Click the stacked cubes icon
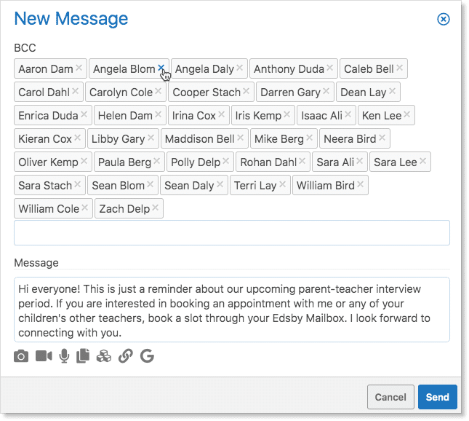The image size is (469, 421). 103,356
